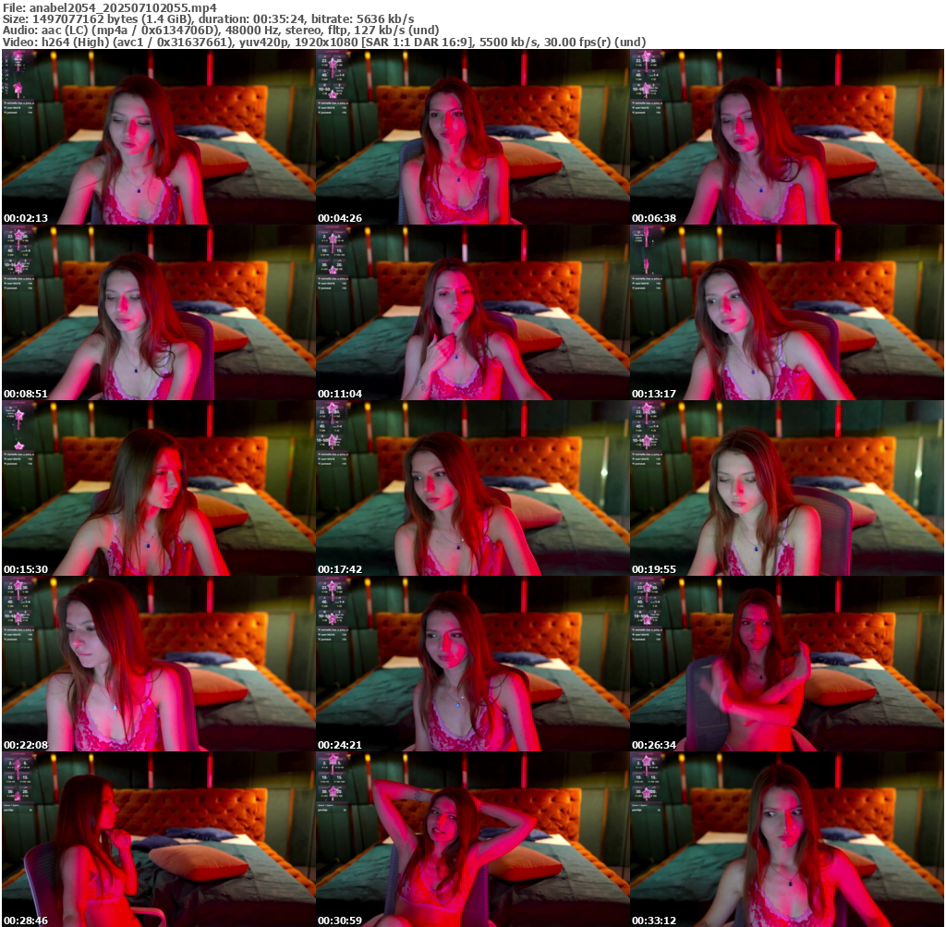Click the file name text in header
Screen dimensions: 946x927
pos(110,8)
